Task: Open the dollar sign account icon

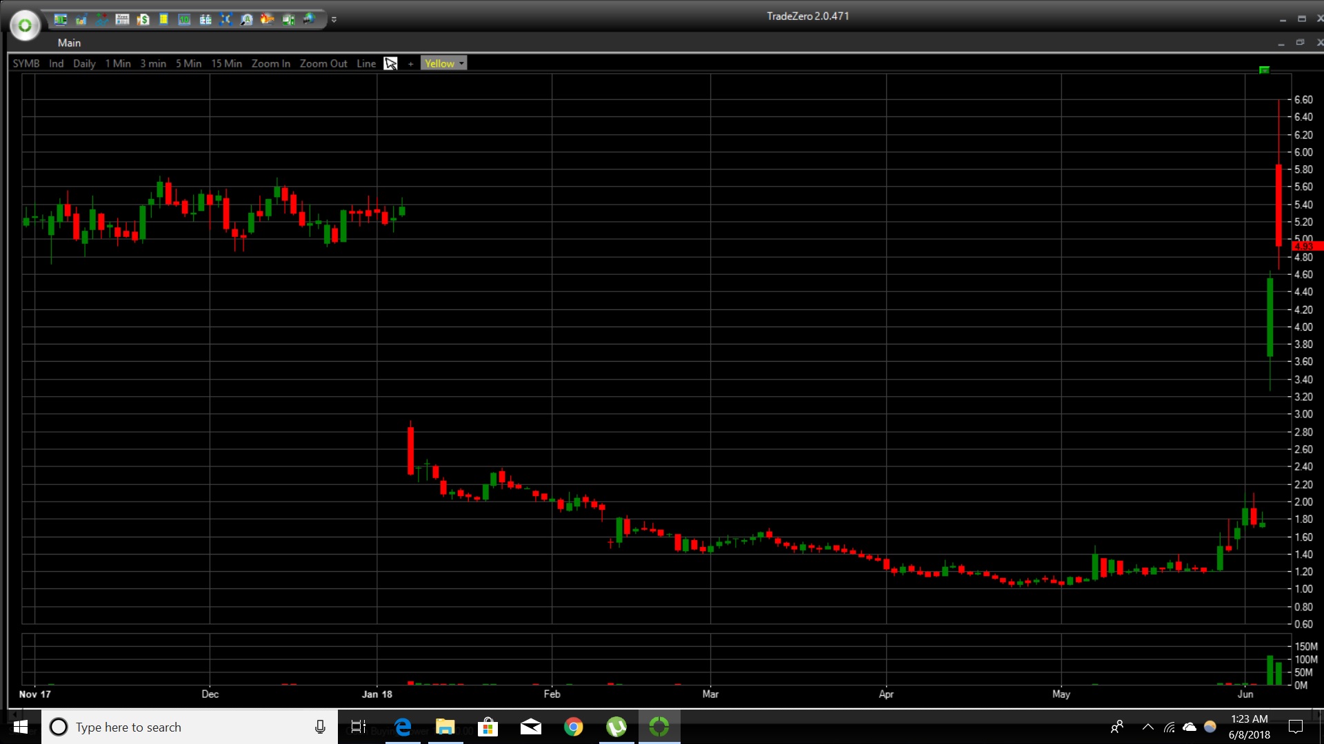Action: (143, 19)
